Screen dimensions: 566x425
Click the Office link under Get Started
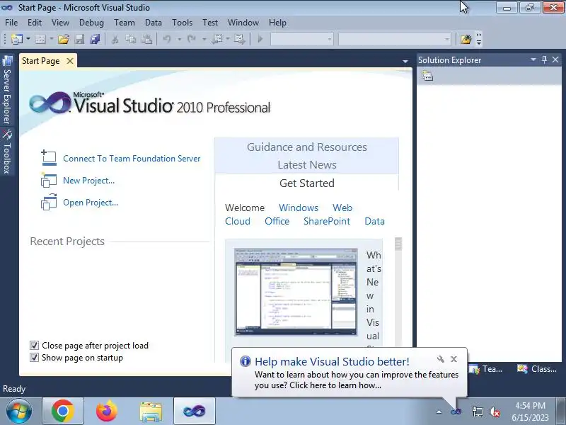tap(277, 221)
